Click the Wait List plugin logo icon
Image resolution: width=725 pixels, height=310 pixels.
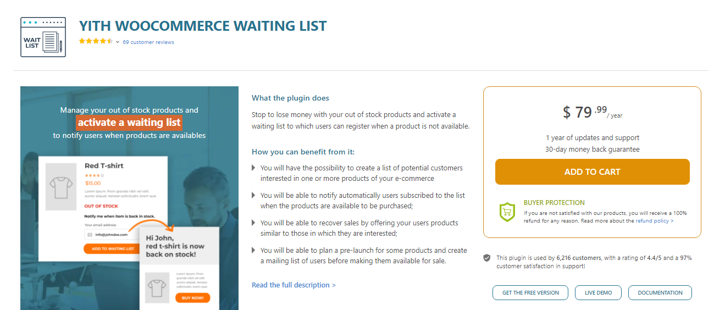point(43,37)
